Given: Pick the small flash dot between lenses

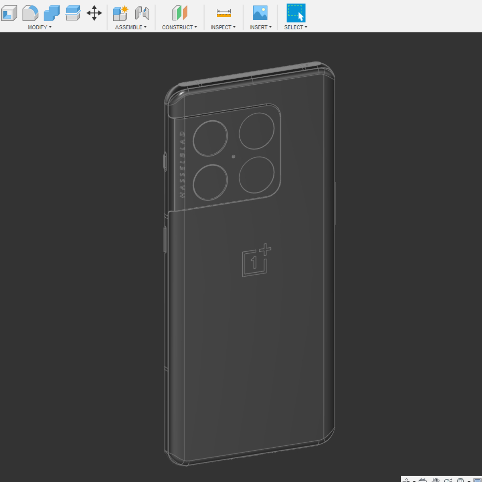Looking at the screenshot, I should pyautogui.click(x=233, y=157).
